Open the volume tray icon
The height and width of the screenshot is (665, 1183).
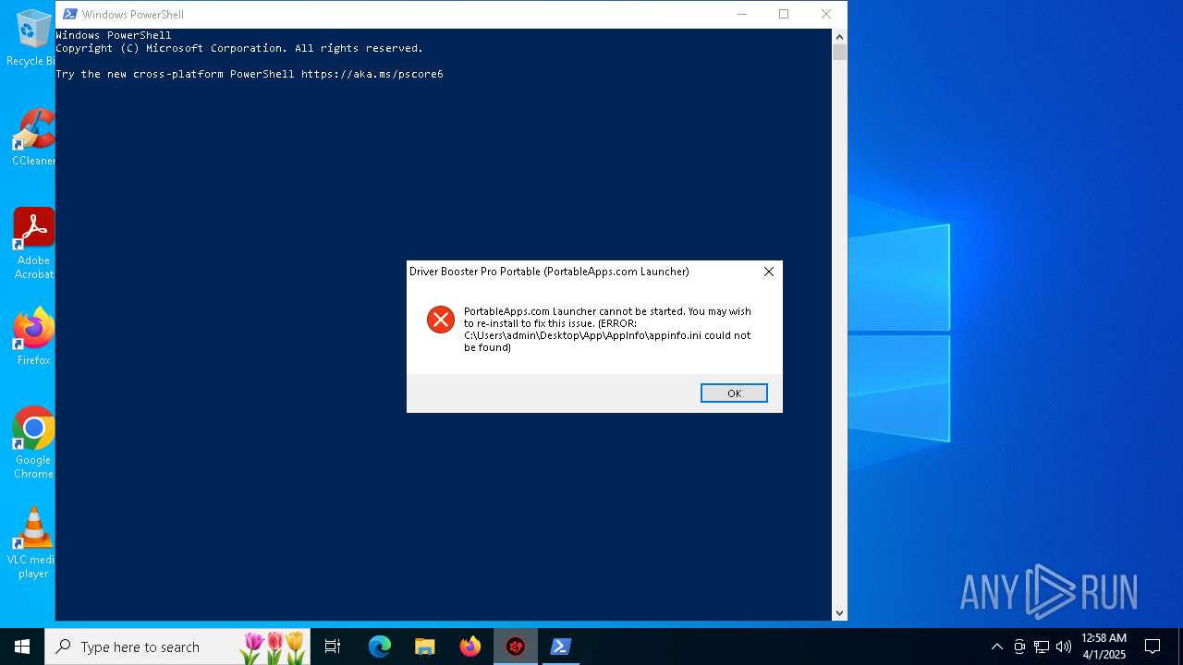[x=1064, y=647]
